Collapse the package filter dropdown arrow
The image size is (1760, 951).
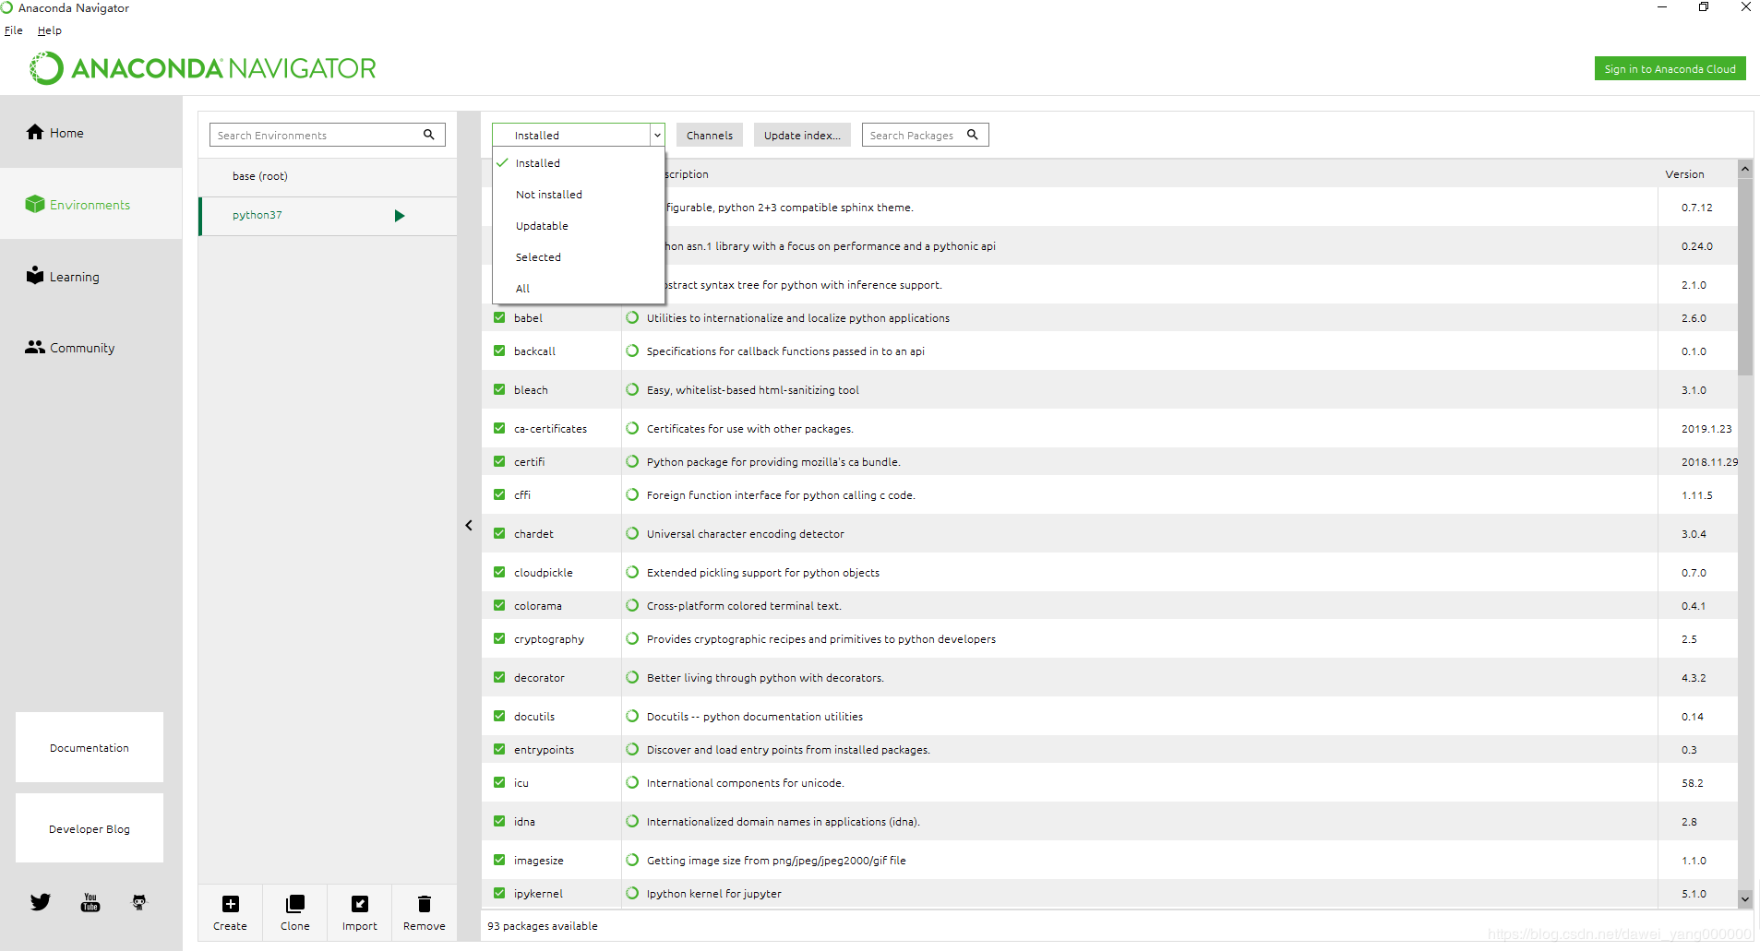[x=657, y=135]
